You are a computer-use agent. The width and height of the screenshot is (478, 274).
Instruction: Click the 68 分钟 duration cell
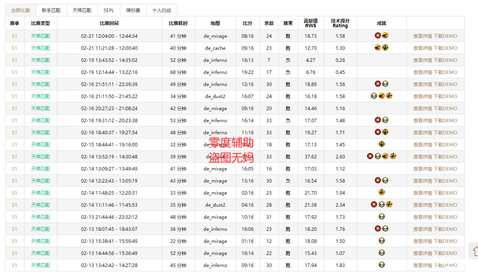click(x=178, y=72)
